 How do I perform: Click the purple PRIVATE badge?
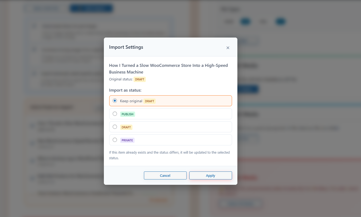pyautogui.click(x=127, y=140)
